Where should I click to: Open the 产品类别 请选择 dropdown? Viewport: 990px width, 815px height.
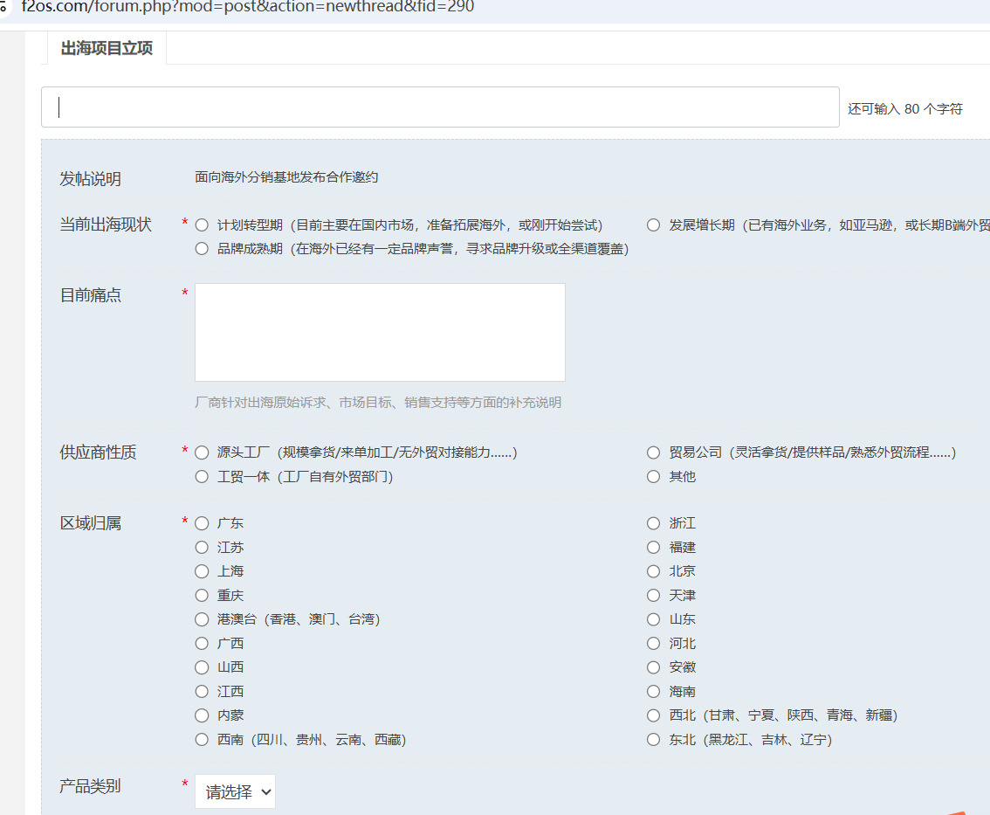235,791
